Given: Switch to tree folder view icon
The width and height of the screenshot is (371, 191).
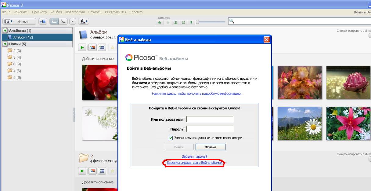Looking at the screenshot, I should [63, 21].
